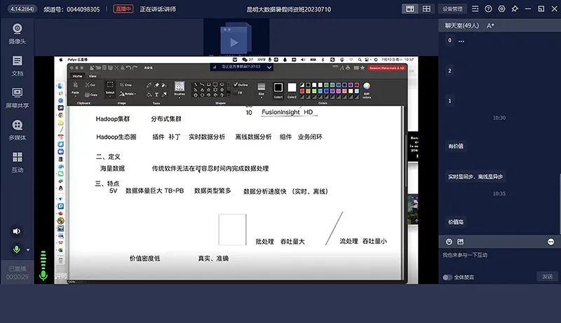Open the 摄像头 camera panel
This screenshot has width=561, height=323.
coord(17,34)
